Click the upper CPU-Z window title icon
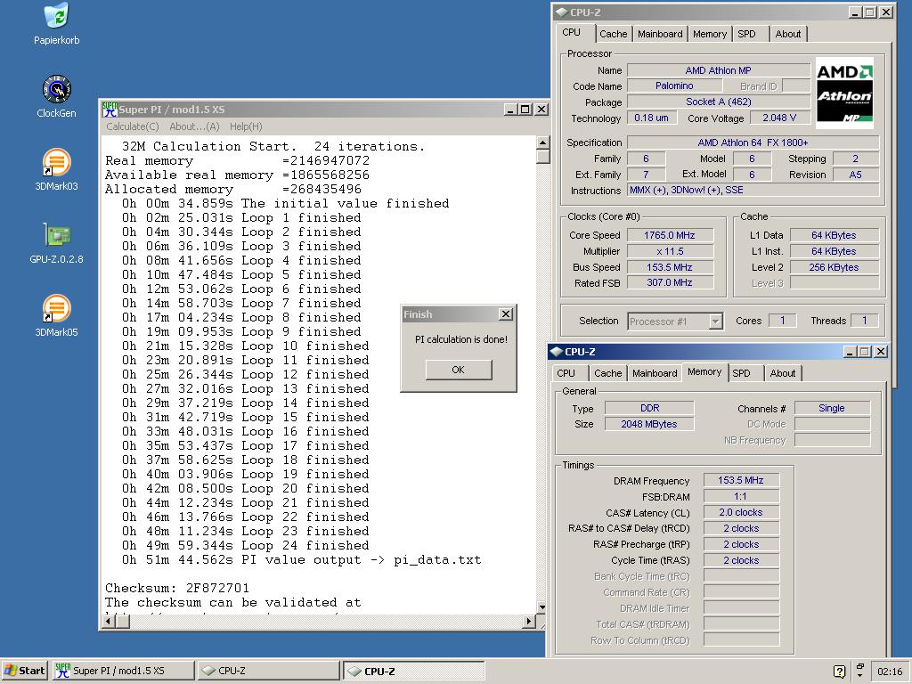 coord(561,12)
